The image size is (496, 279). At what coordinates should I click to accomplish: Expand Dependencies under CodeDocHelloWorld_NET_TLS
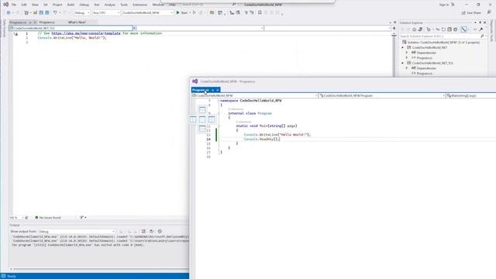407,68
